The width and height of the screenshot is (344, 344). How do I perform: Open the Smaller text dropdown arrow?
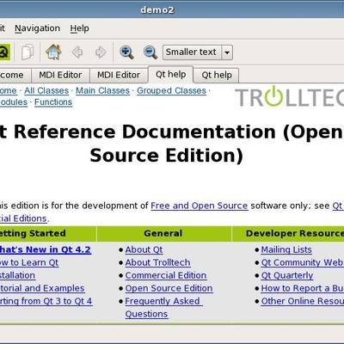[x=227, y=52]
